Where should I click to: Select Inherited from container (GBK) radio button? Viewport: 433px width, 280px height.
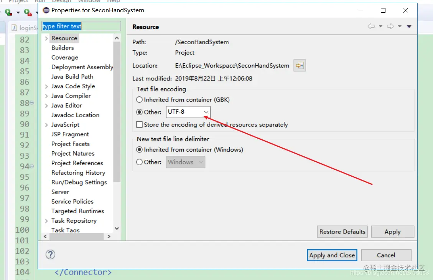click(140, 99)
